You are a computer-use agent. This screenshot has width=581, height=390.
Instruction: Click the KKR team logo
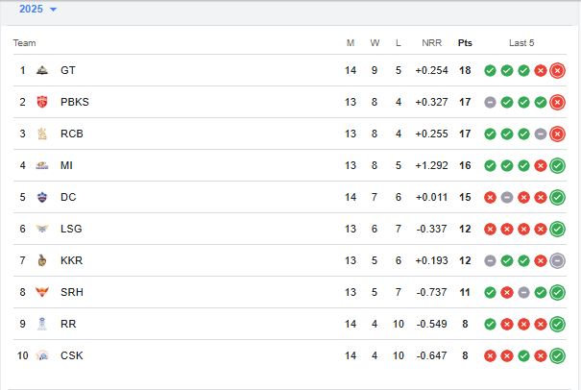pos(41,260)
